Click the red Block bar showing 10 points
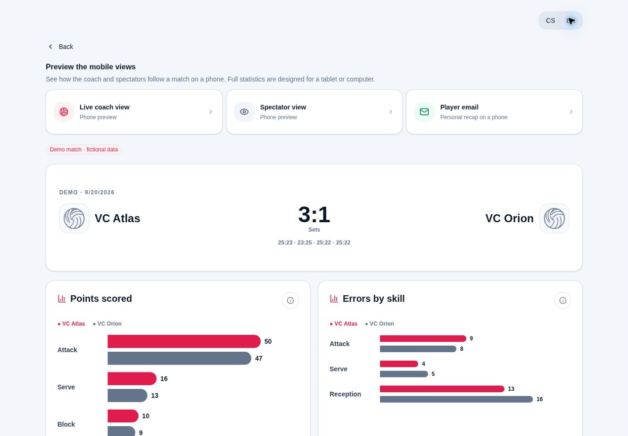 (x=123, y=416)
